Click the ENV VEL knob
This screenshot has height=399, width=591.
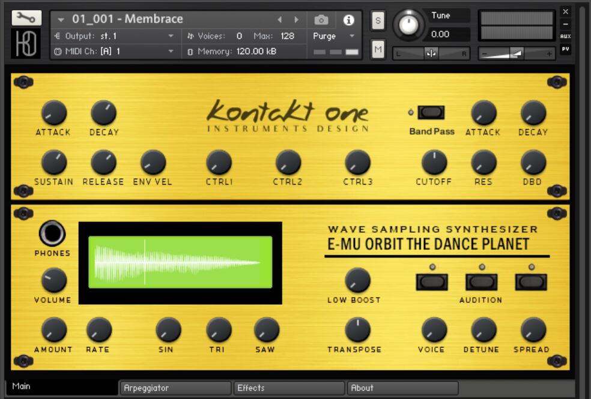point(153,162)
